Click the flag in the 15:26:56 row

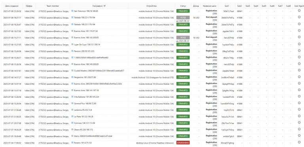click(72, 64)
